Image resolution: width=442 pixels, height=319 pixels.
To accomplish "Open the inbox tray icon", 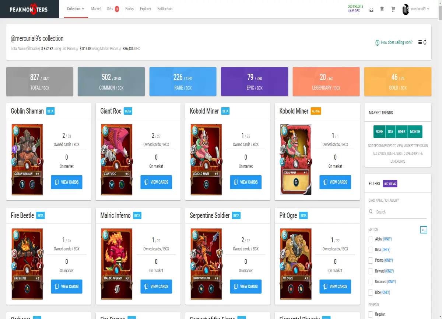I will (371, 9).
